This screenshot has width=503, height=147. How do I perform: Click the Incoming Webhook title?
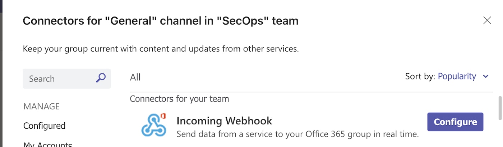click(224, 121)
